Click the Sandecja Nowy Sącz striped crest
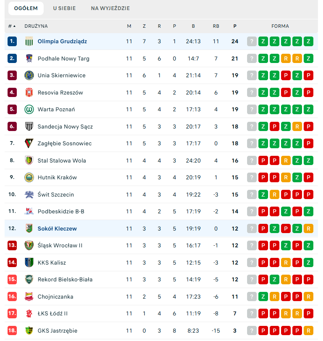This screenshot has height=341, width=323. [x=29, y=126]
